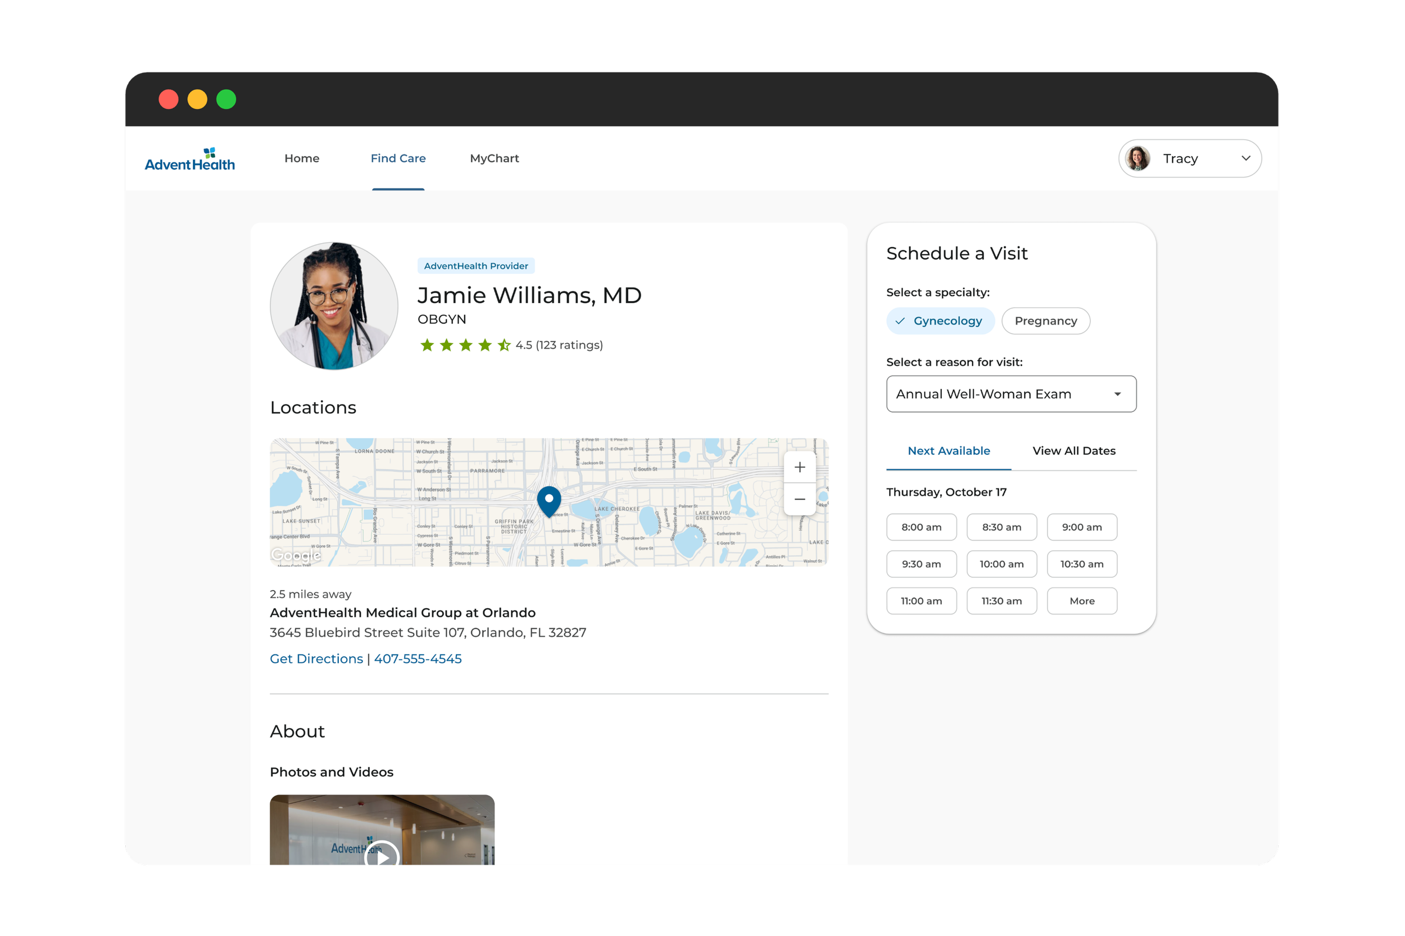Select the Gynecology specialty
The height and width of the screenshot is (936, 1405).
(x=940, y=321)
